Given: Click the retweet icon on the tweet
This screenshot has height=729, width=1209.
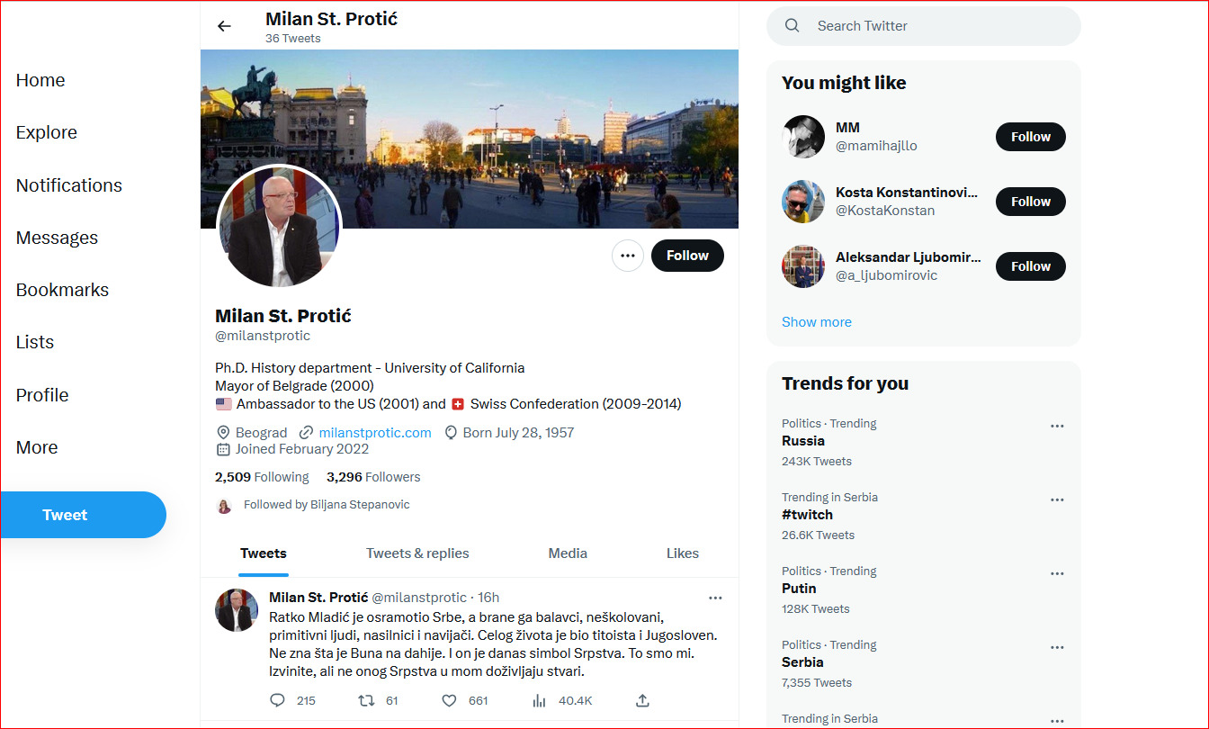Looking at the screenshot, I should tap(366, 700).
